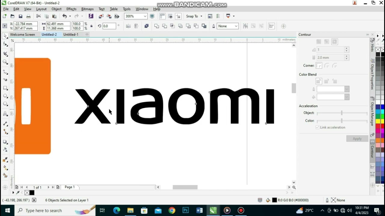Switch to the Welcome Screen tab
385x216 pixels.
[23, 34]
